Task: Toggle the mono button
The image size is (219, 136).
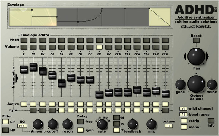Action: (184, 127)
